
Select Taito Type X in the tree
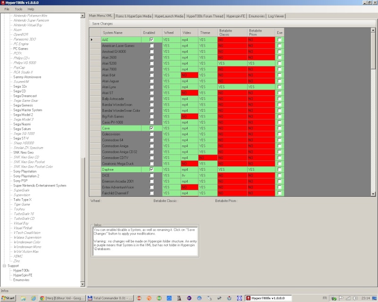point(22,200)
